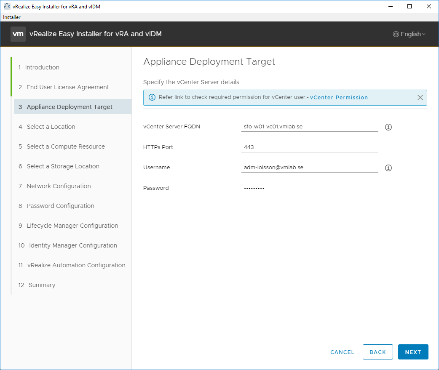Open vRealize Automation Configuration step
This screenshot has height=370, width=439.
coord(72,266)
